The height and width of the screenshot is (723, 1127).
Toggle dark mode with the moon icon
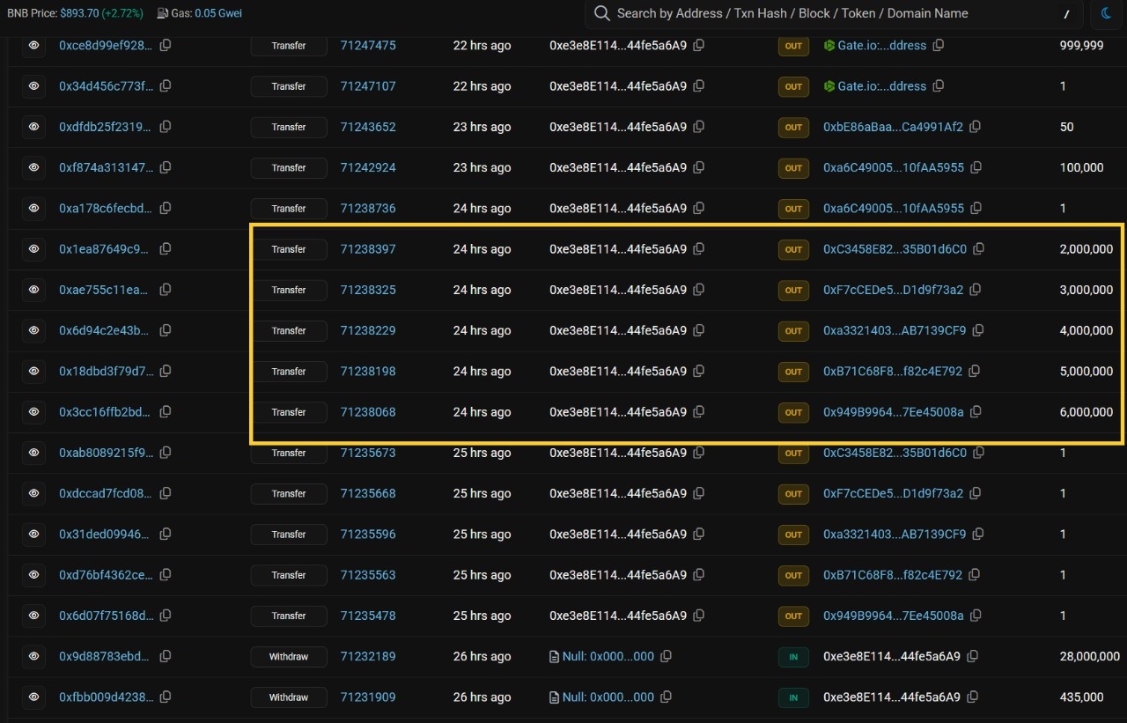[1106, 13]
